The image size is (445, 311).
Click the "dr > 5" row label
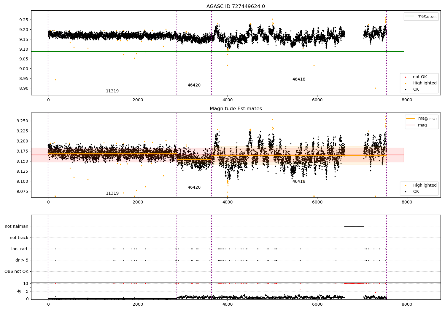[x=22, y=260]
